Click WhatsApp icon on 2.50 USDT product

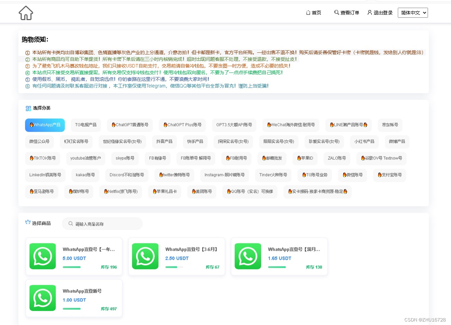[x=145, y=256]
